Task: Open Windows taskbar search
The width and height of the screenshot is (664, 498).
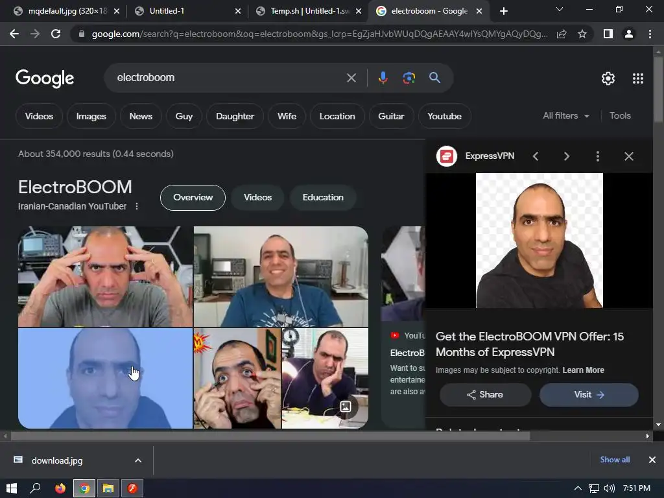Action: click(35, 488)
